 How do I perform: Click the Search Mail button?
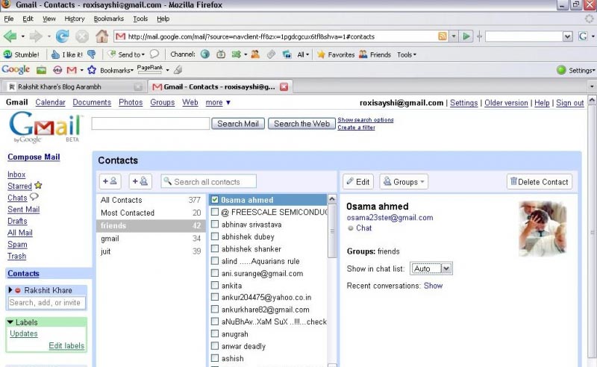click(238, 124)
